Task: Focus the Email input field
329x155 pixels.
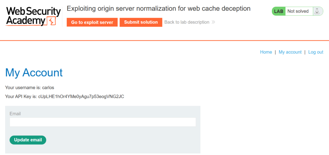Action: tap(102, 122)
